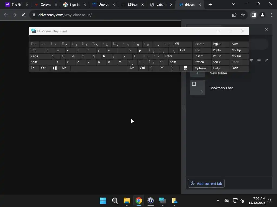Click the share page icon in address bar

(x=234, y=15)
